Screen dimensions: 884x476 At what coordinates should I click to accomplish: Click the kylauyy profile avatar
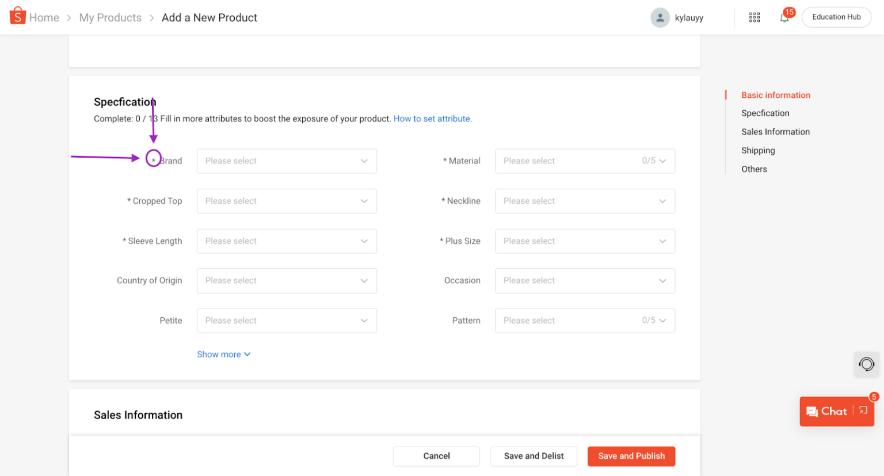pos(660,17)
